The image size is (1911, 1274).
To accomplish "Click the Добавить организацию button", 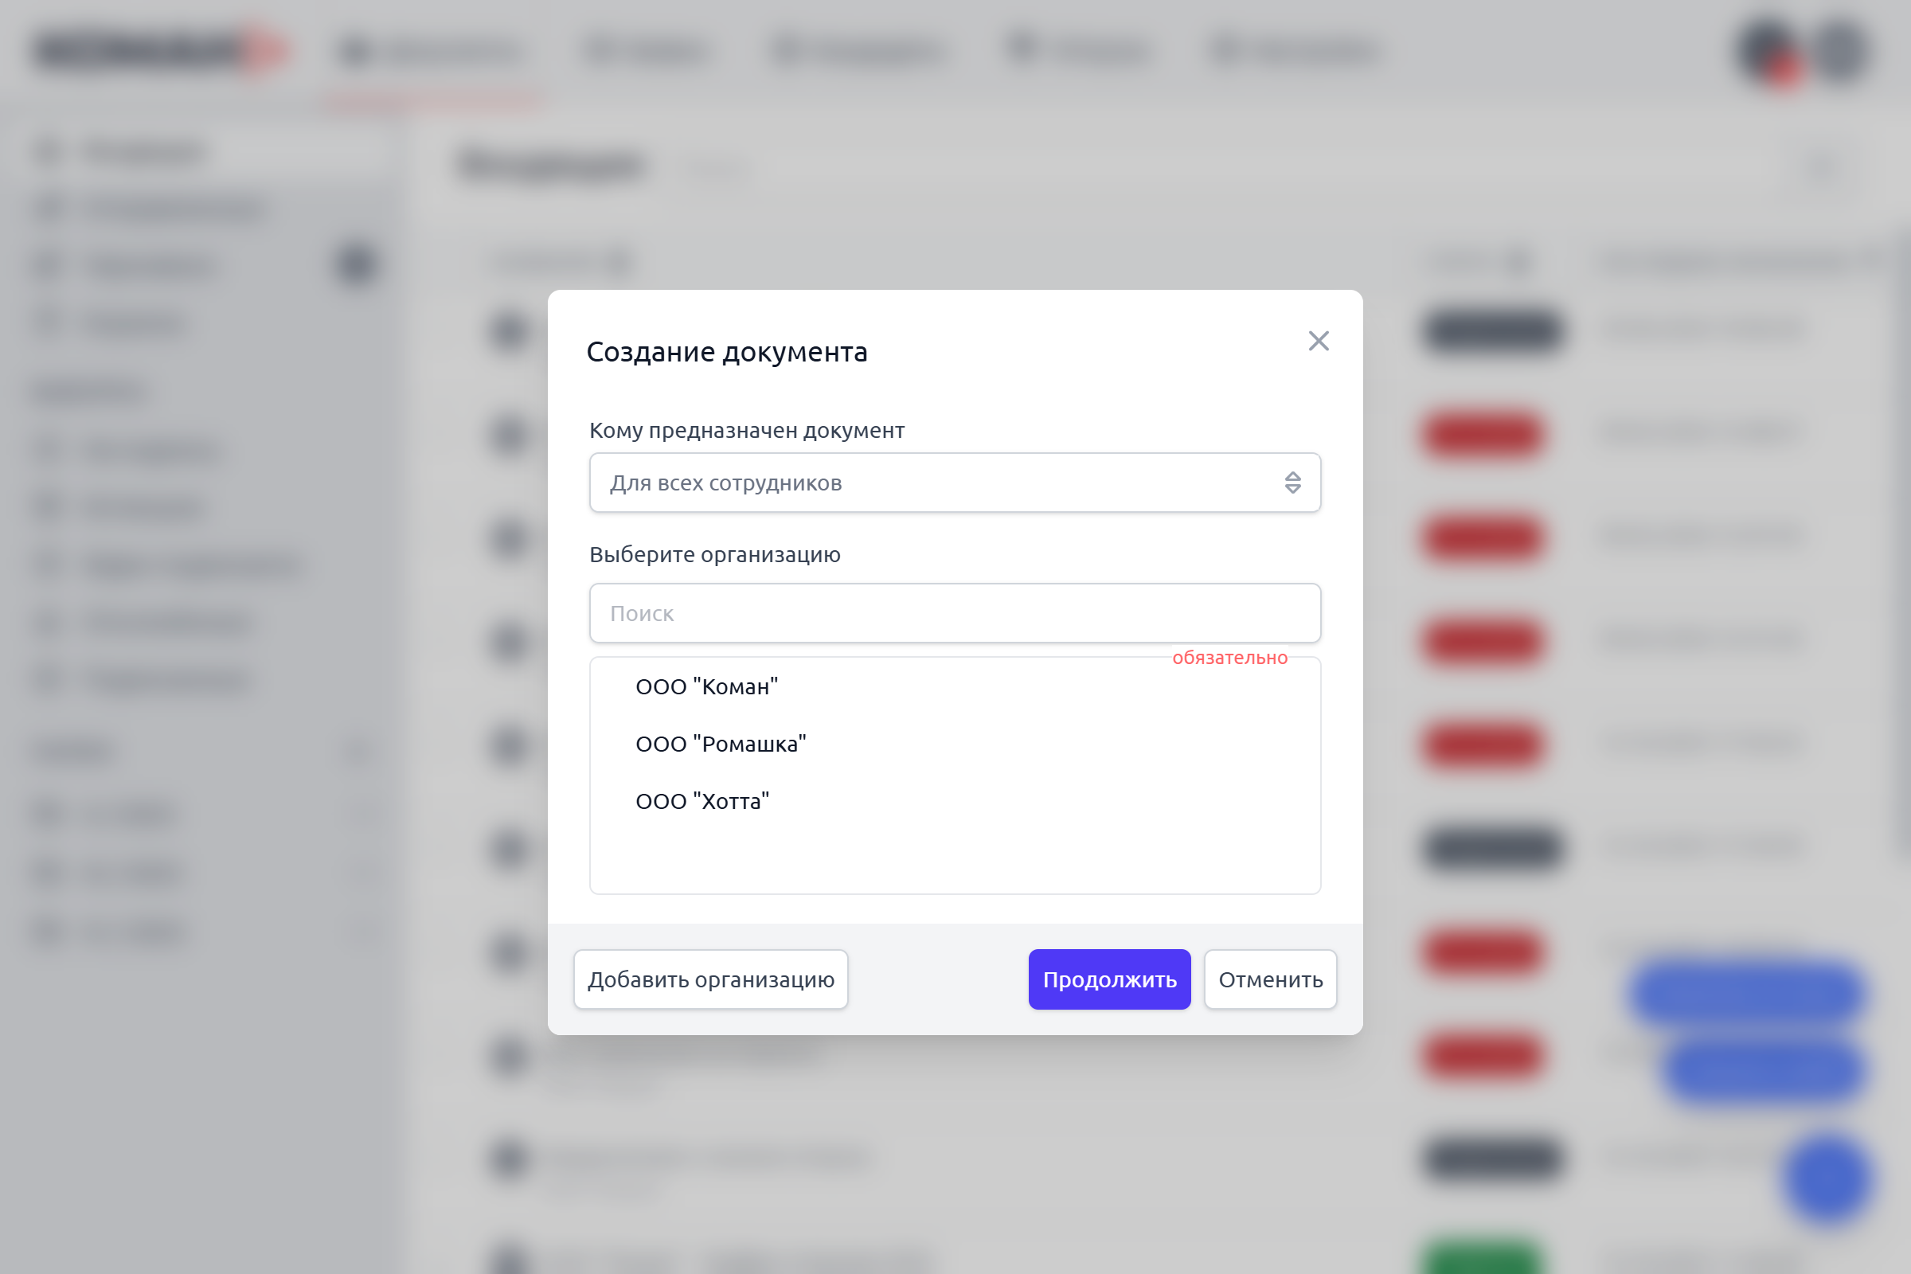I will pos(711,979).
